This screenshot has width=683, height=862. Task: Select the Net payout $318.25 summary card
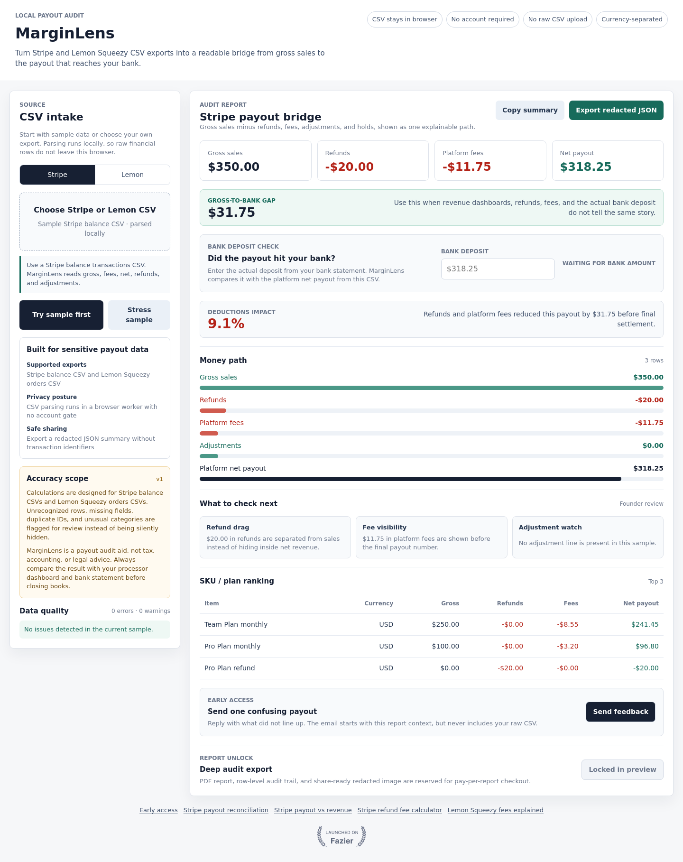tap(608, 160)
